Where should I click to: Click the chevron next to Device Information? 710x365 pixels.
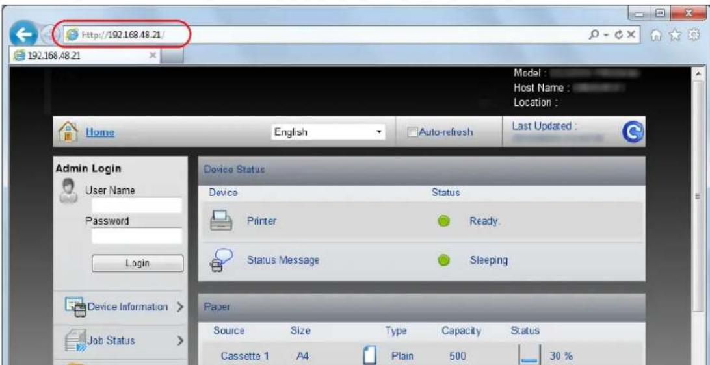pos(179,307)
